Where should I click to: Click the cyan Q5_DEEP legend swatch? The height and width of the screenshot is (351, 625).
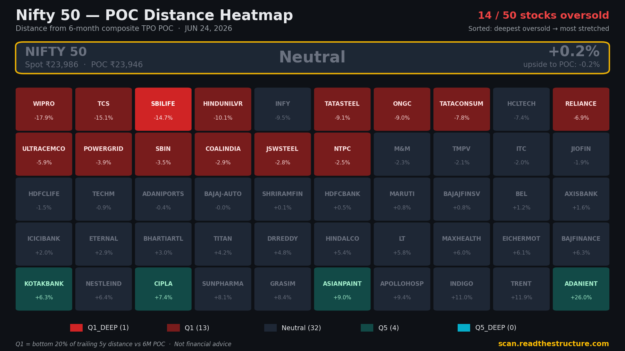pyautogui.click(x=464, y=328)
